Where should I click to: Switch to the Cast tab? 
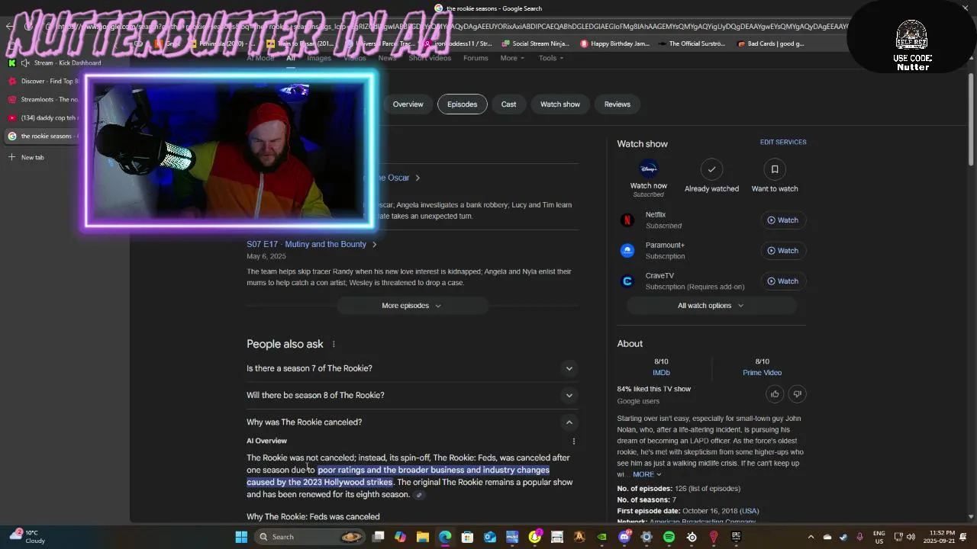click(x=508, y=104)
